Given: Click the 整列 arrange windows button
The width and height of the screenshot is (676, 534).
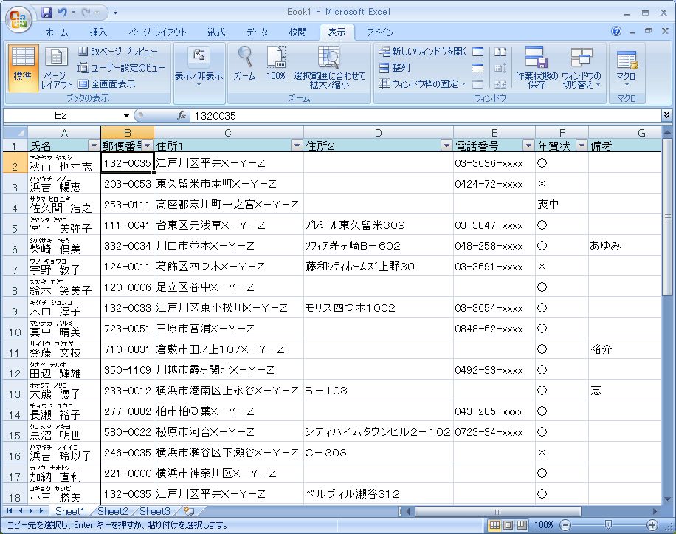Looking at the screenshot, I should (x=396, y=68).
